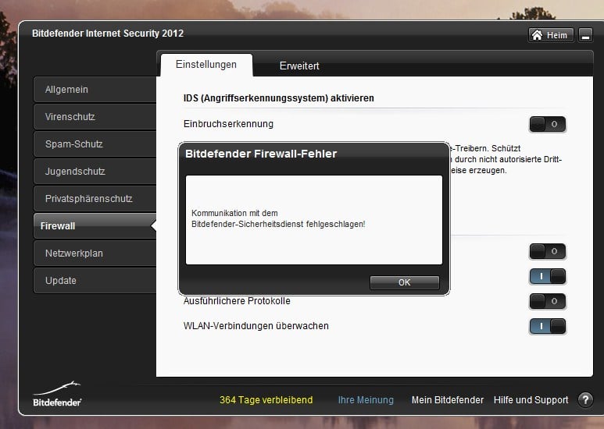Click the Heim home button
604x429 pixels.
pos(551,35)
